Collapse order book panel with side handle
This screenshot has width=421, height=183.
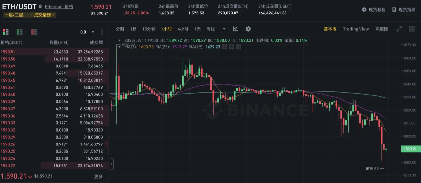pos(111,164)
